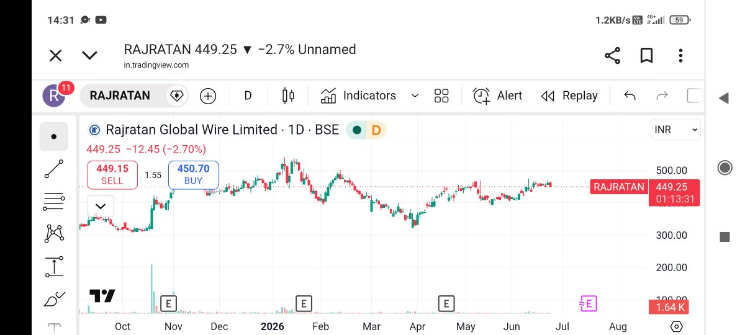Expand the indicators favorites dropdown arrow

click(415, 96)
